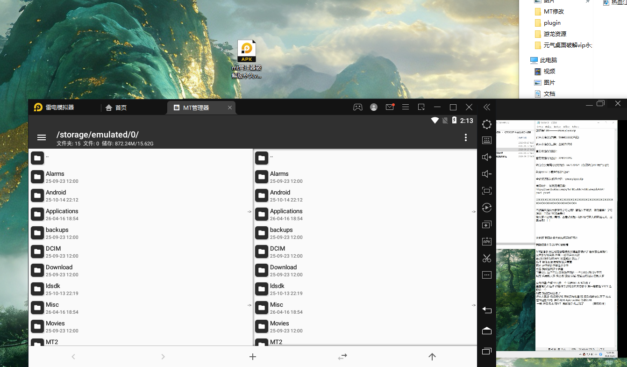Open the Applications folder in the left pane
Viewport: 627px width, 367px height.
140,214
